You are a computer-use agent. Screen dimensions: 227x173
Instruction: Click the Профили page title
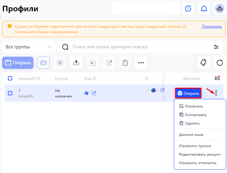point(20,9)
